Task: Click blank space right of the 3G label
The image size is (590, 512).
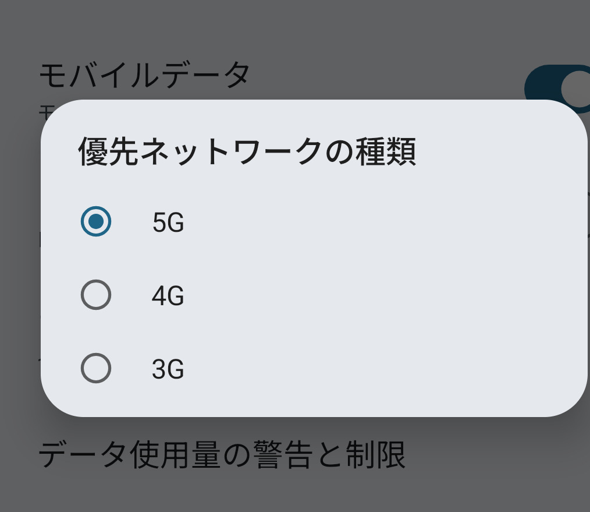Action: coord(378,369)
